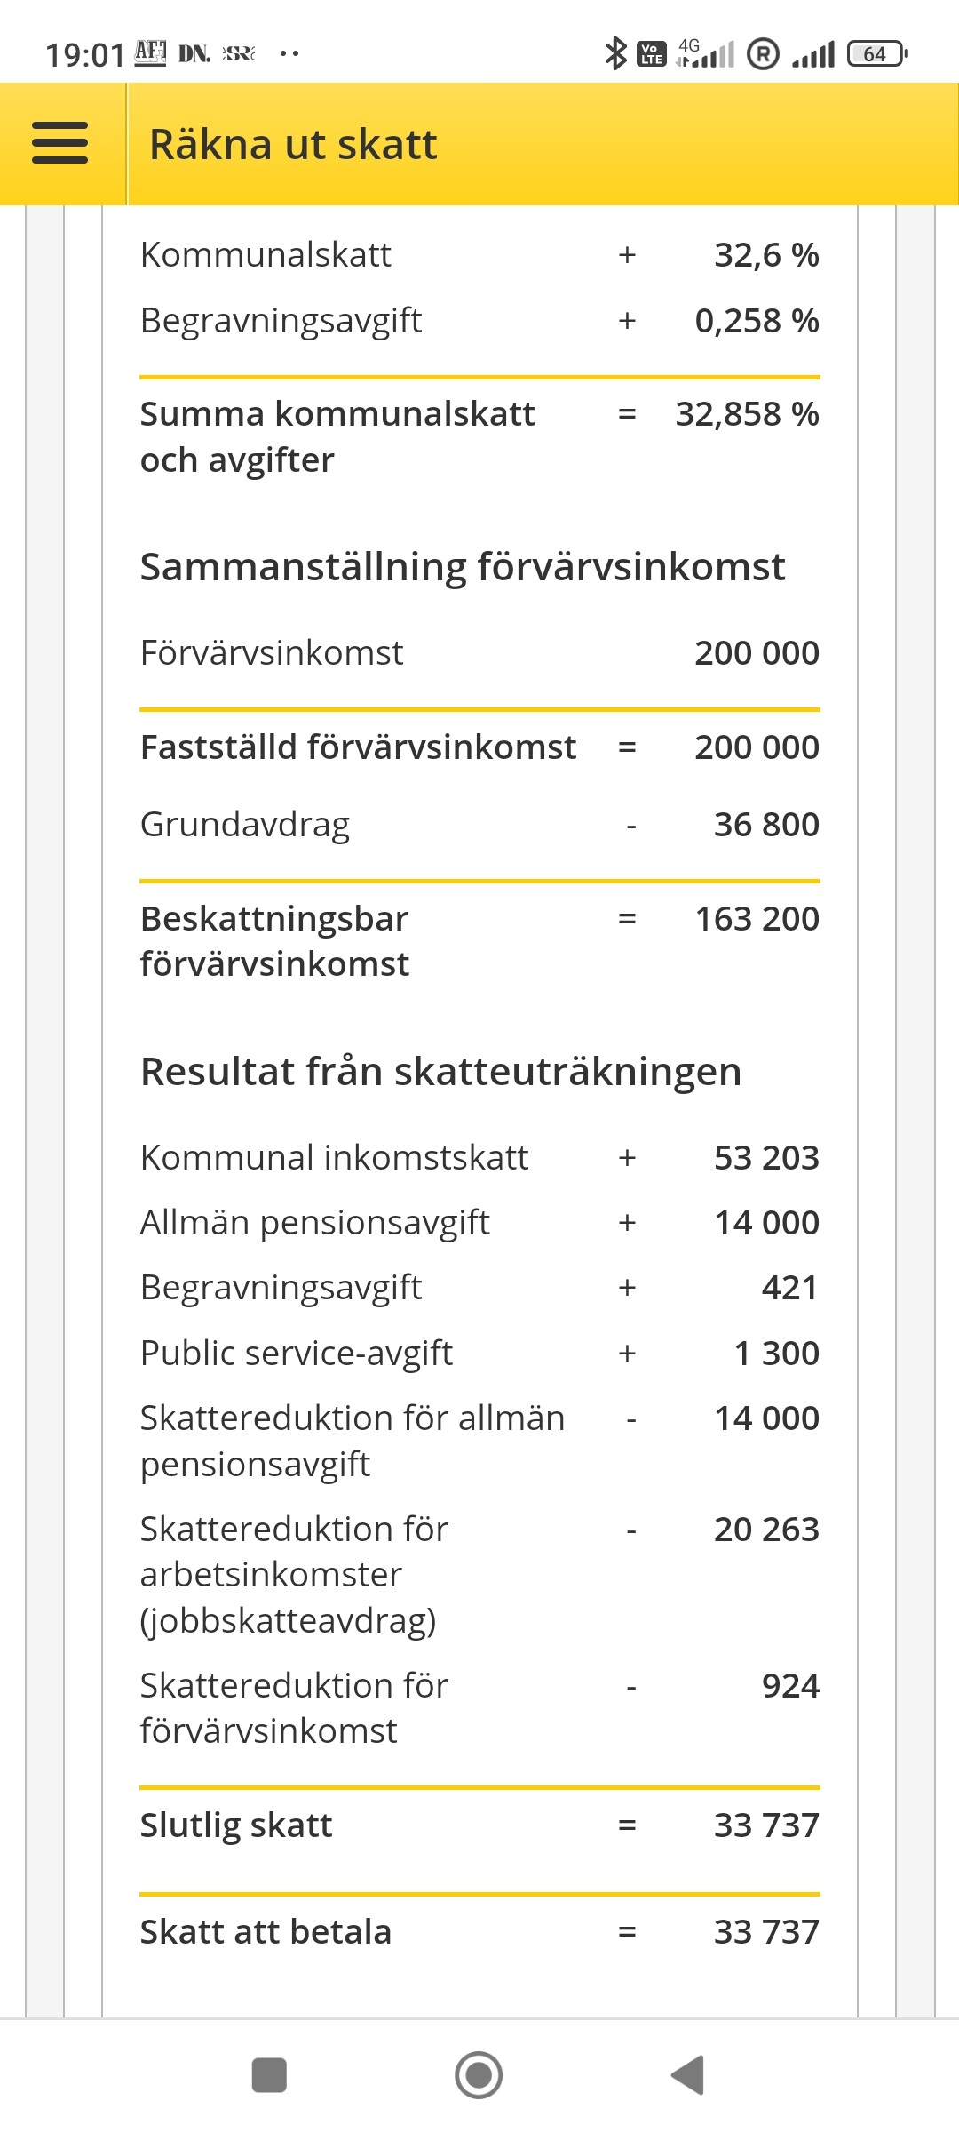The image size is (959, 2133).
Task: Select the 'Slutlig skatt' row label
Action: [x=236, y=1825]
